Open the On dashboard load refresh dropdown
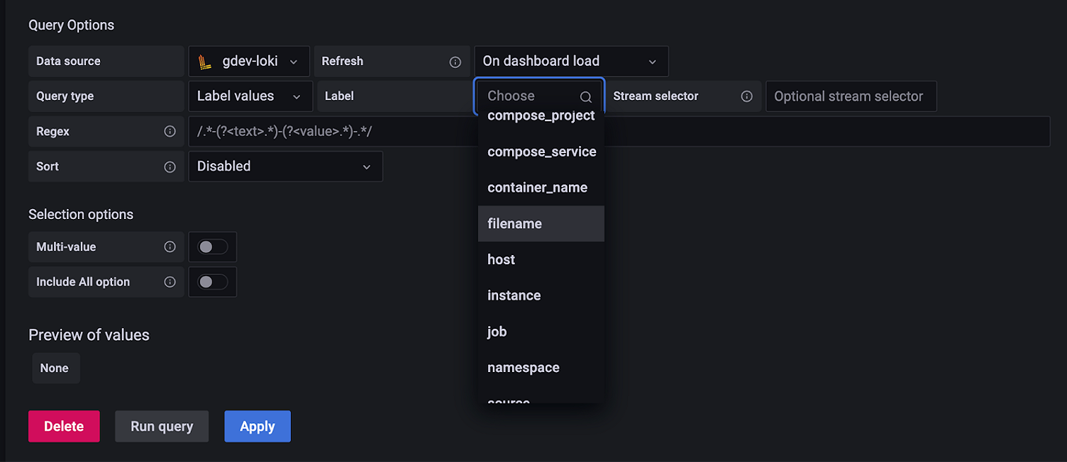1067x462 pixels. pos(570,62)
